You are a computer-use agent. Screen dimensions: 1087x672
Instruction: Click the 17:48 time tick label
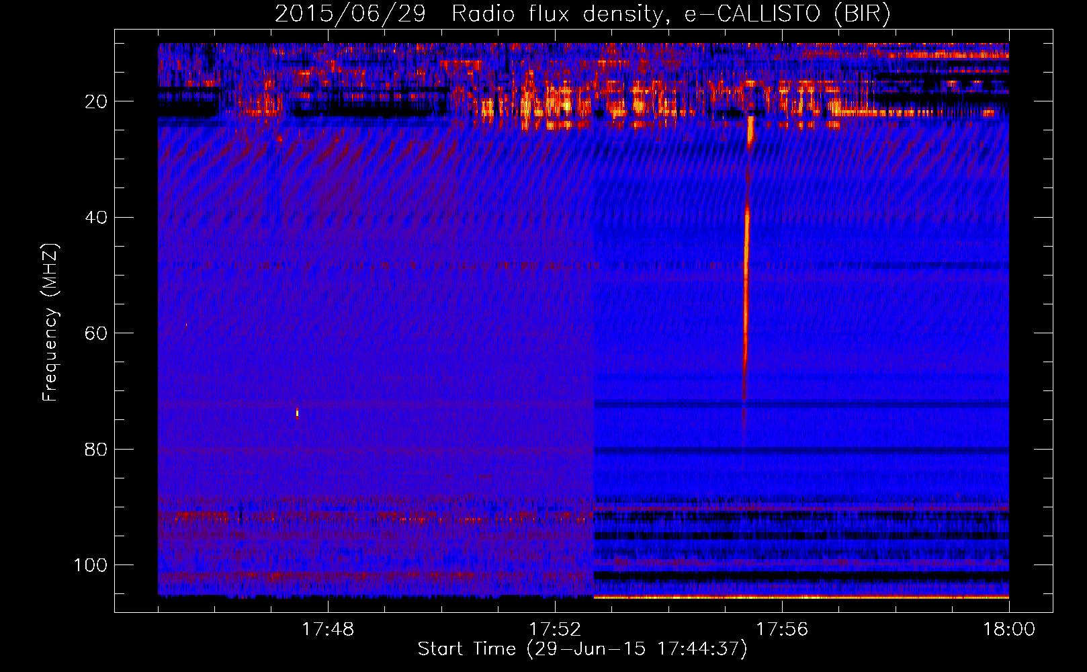pyautogui.click(x=328, y=630)
